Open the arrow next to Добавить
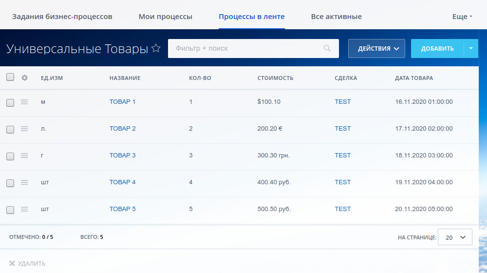This screenshot has width=487, height=273. 471,49
